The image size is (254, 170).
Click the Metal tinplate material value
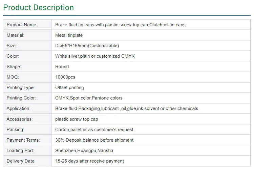(69, 35)
